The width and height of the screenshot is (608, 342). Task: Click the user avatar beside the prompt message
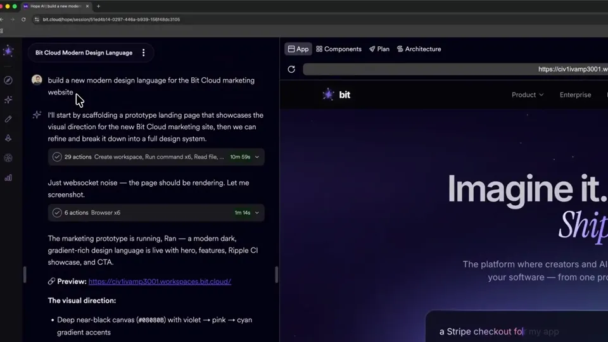click(37, 80)
